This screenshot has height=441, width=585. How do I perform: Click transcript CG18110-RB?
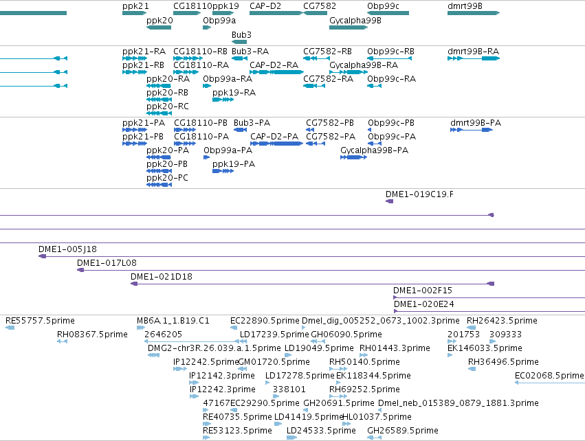click(x=188, y=58)
